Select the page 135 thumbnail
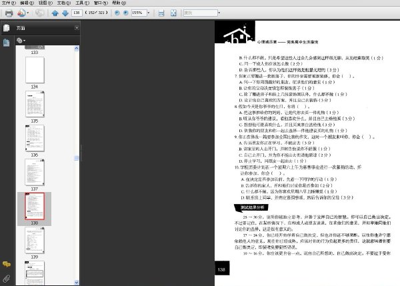 (35, 104)
